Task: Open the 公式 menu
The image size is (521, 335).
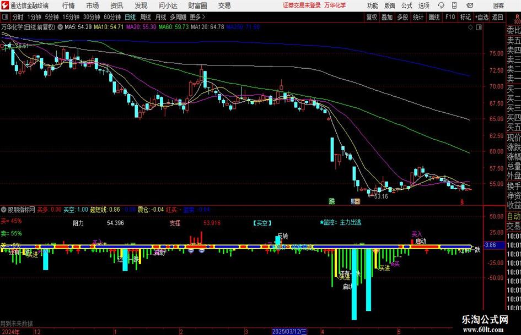Action: pyautogui.click(x=406, y=6)
